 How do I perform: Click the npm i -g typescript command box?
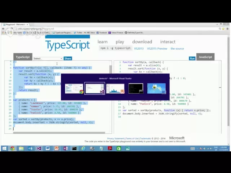[x=115, y=48]
